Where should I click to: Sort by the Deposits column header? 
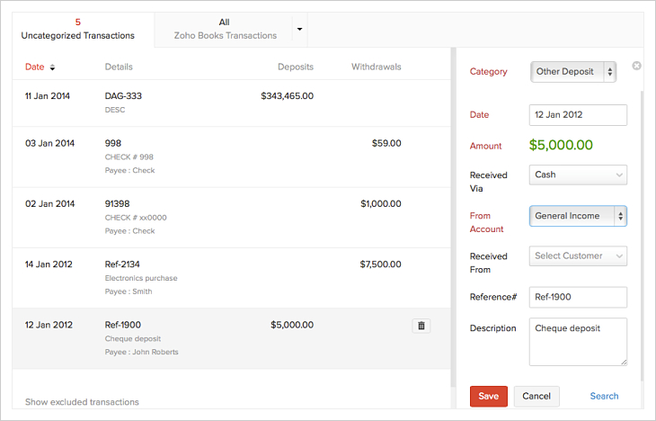(x=296, y=67)
